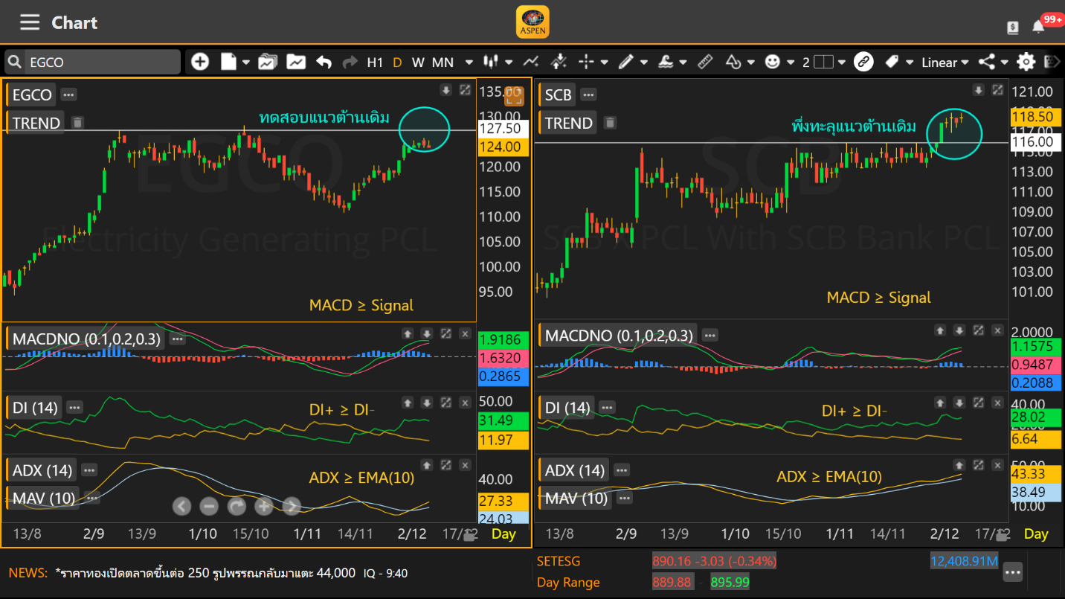This screenshot has height=599, width=1065.
Task: Select the ruler measure tool
Action: (x=705, y=62)
